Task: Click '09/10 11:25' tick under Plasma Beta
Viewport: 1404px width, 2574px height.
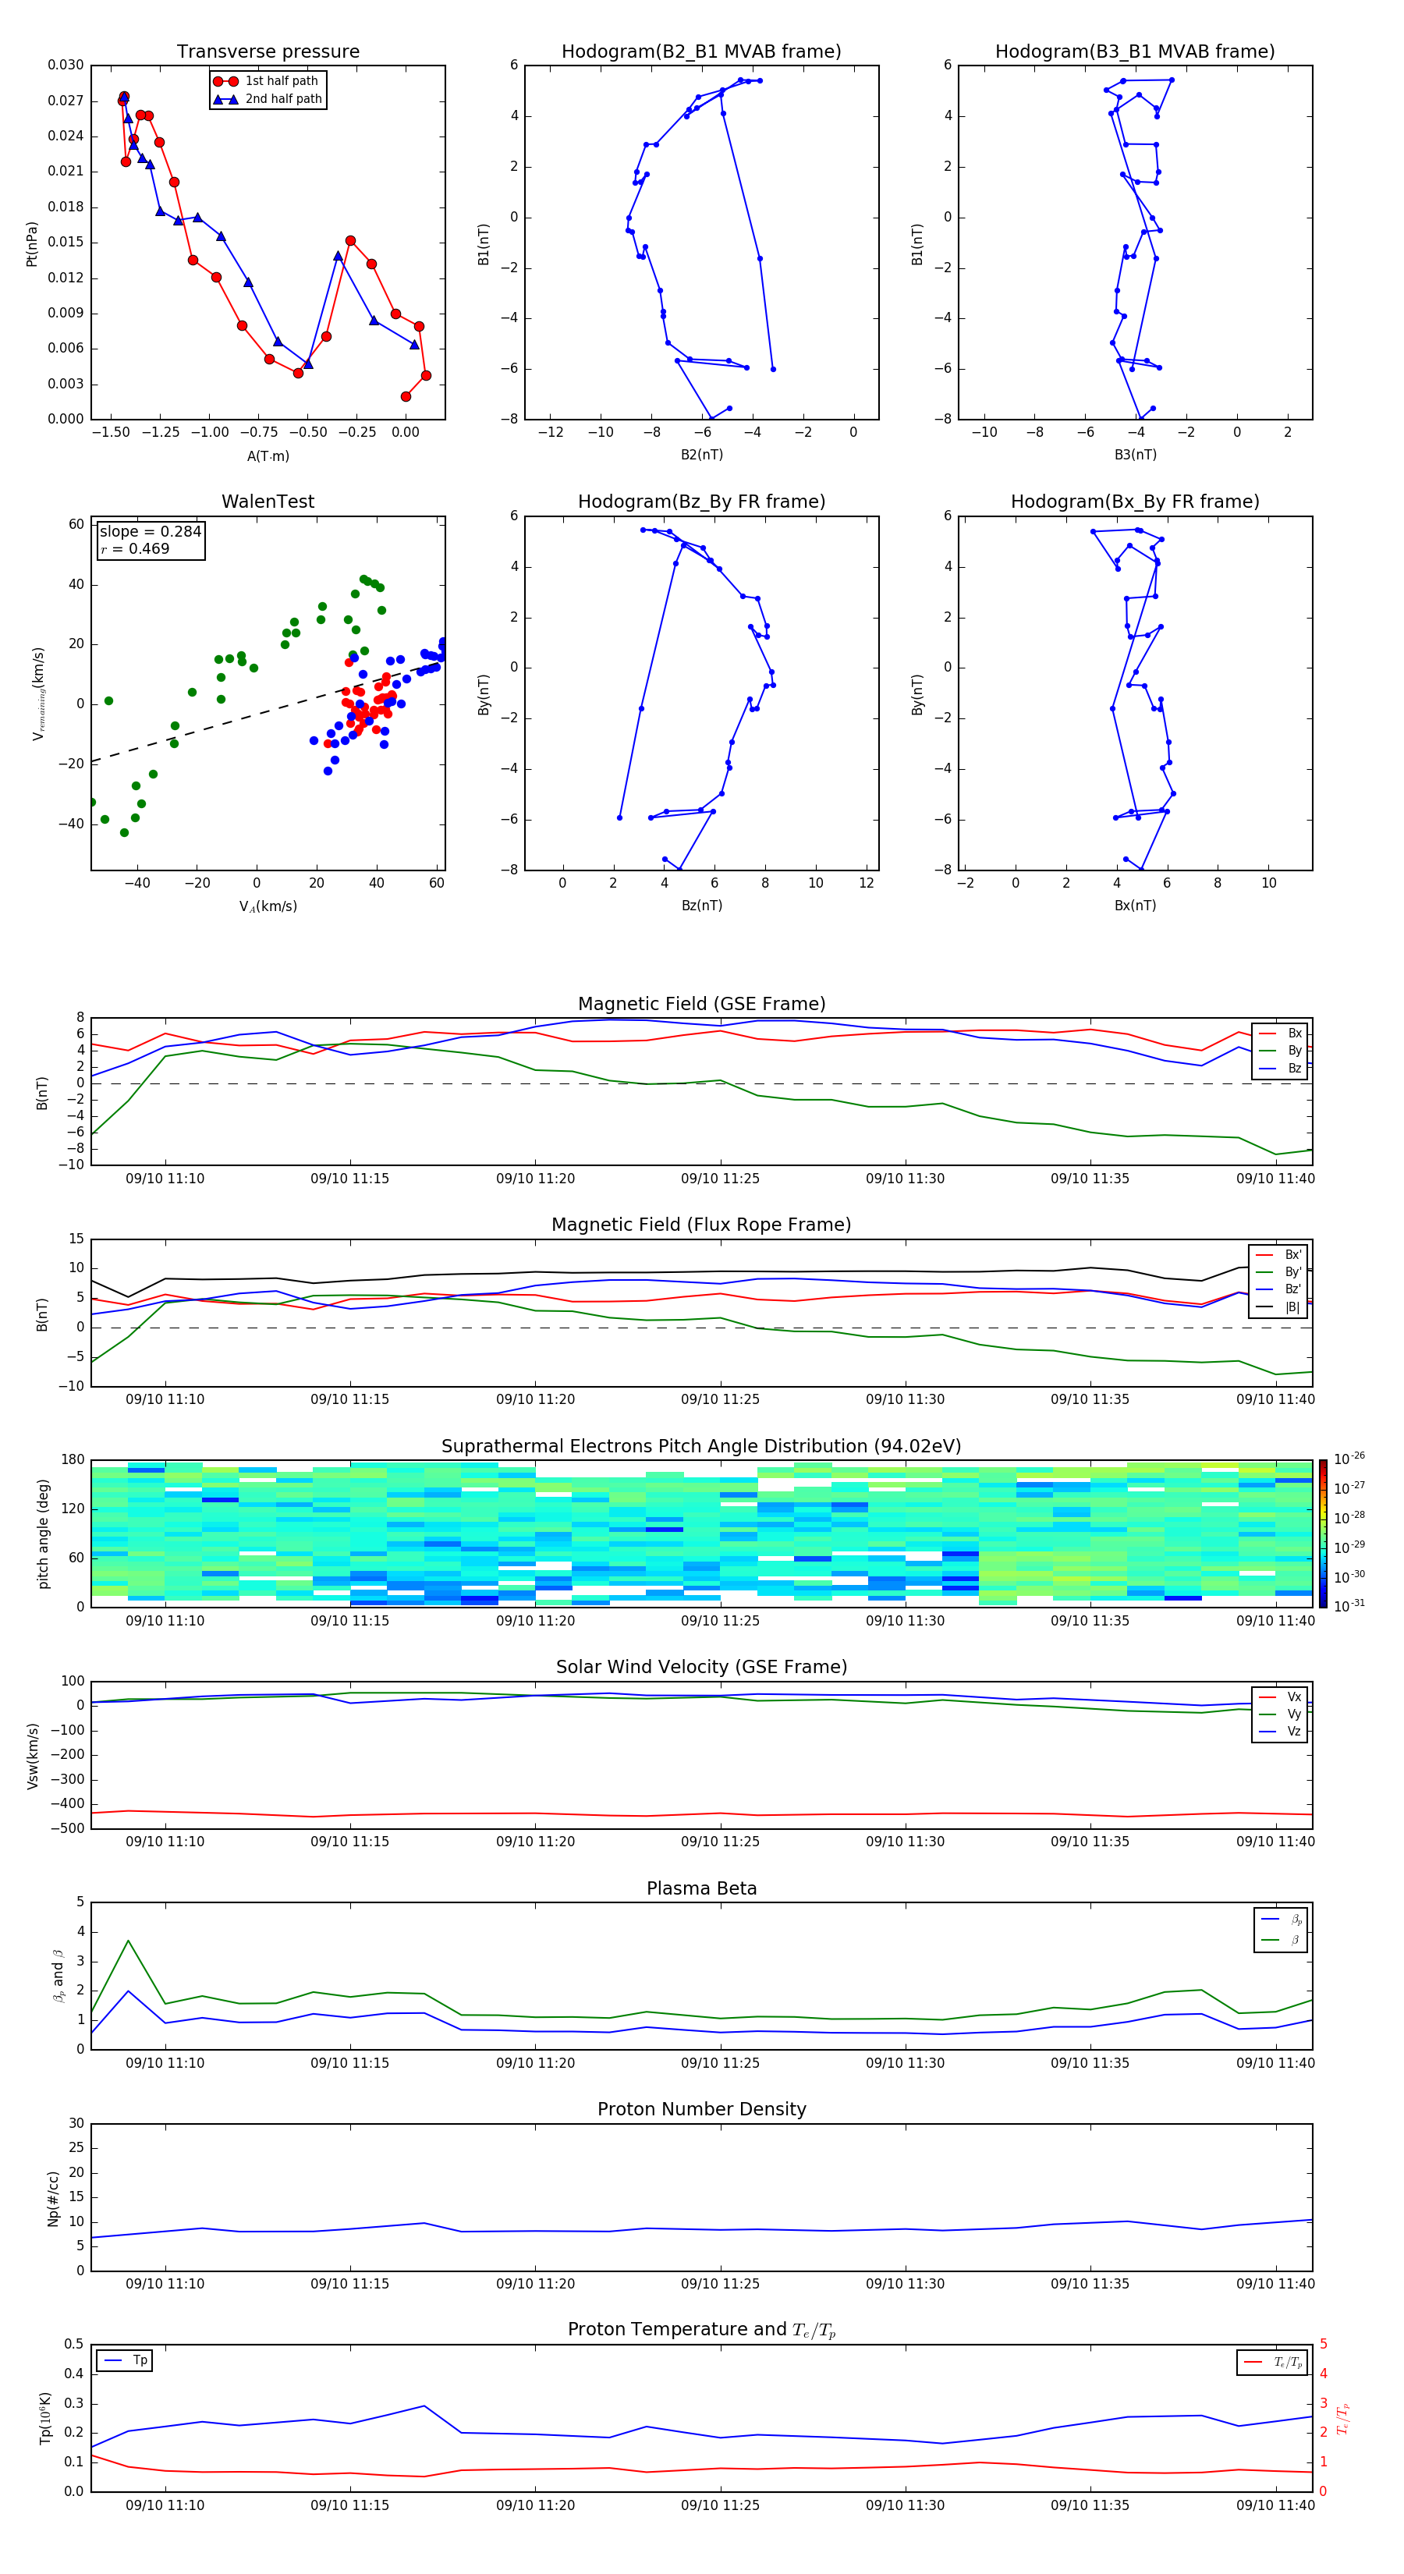Action: tap(719, 2063)
